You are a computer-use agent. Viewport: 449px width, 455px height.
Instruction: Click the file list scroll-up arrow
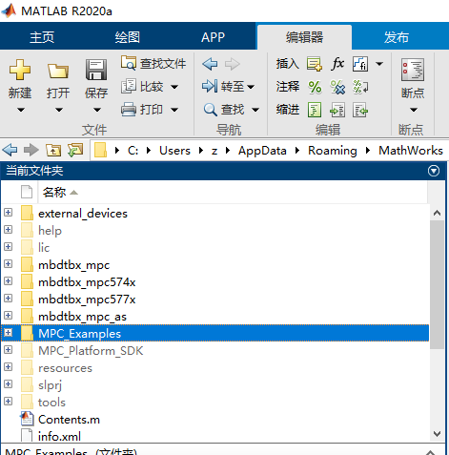coord(438,213)
